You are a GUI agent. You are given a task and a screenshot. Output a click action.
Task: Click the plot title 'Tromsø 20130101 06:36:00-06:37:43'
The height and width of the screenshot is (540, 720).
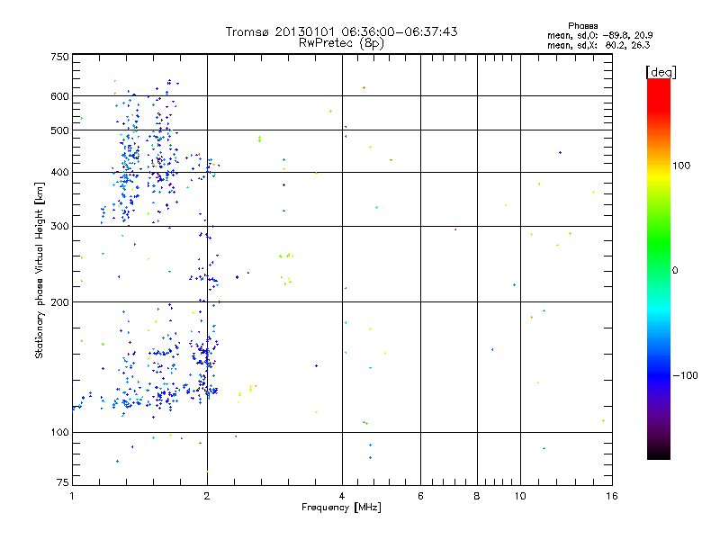(x=341, y=31)
